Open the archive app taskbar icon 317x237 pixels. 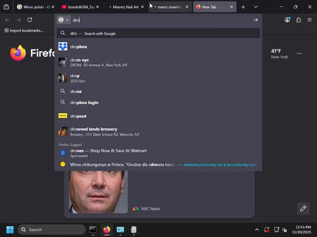click(x=134, y=230)
